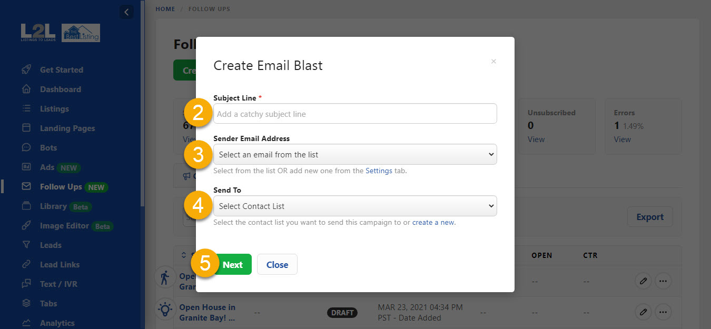The width and height of the screenshot is (711, 329).
Task: Open the Send To contact list dropdown
Action: coord(354,206)
